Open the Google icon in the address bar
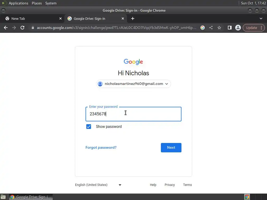This screenshot has width=267, height=200. pos(202,28)
